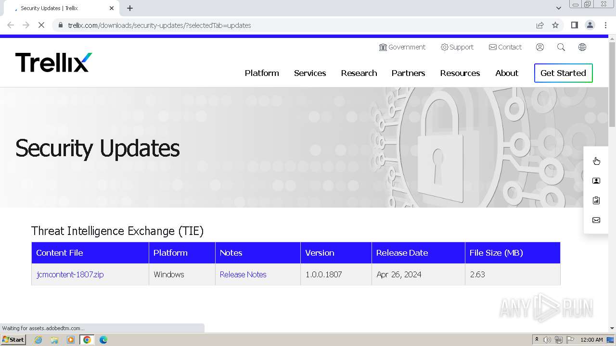Open the tab search dropdown

pos(558,8)
